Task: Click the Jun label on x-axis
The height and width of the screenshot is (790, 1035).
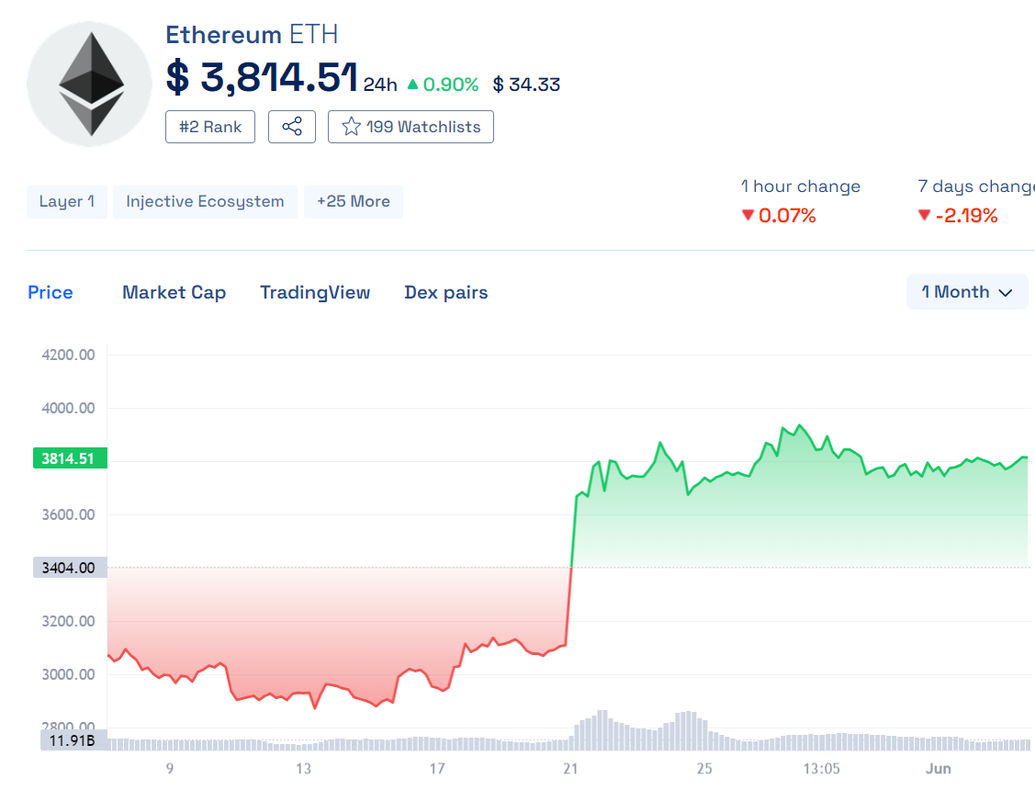Action: 938,768
